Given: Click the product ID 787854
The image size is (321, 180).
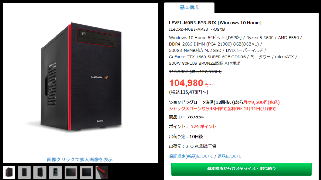Looking at the screenshot, I should (x=195, y=117).
